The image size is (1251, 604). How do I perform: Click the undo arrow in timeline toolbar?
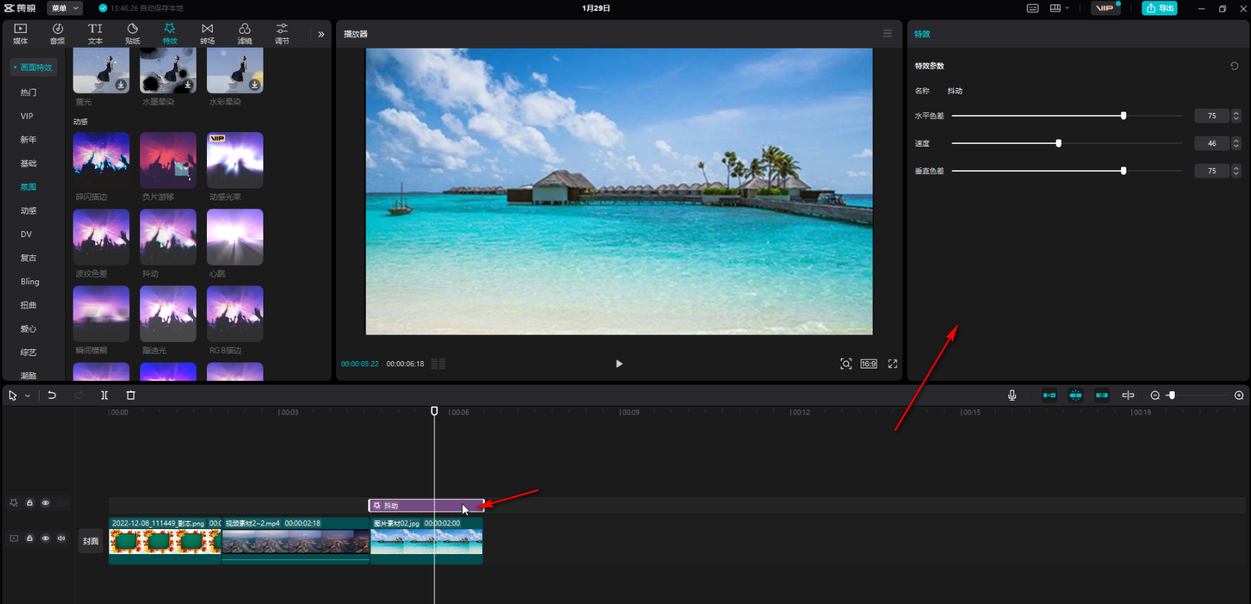coord(52,395)
